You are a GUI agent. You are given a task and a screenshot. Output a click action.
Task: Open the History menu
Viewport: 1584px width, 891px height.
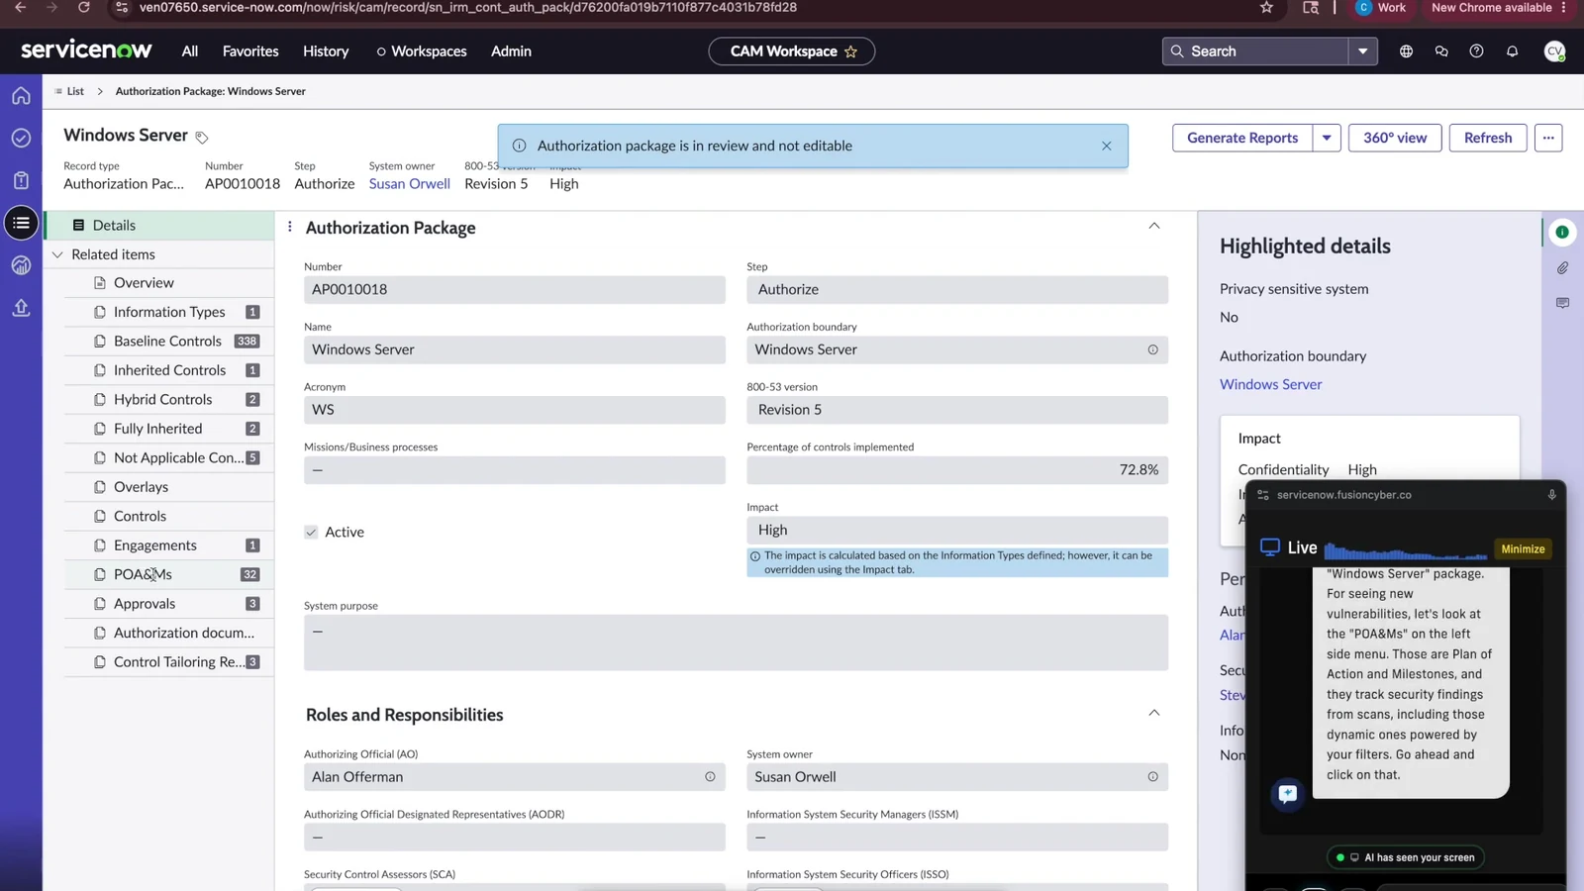coord(326,51)
